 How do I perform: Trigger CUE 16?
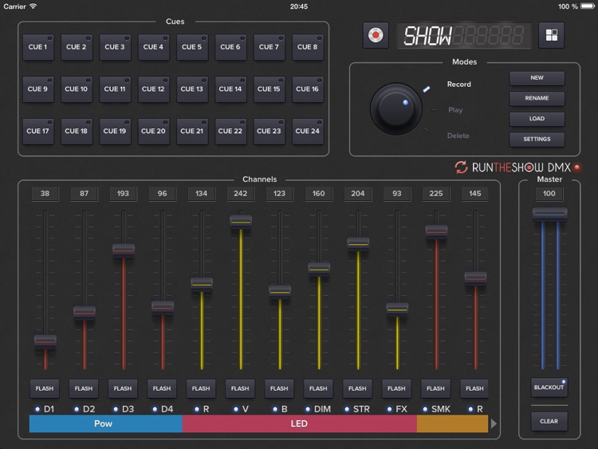click(x=308, y=89)
